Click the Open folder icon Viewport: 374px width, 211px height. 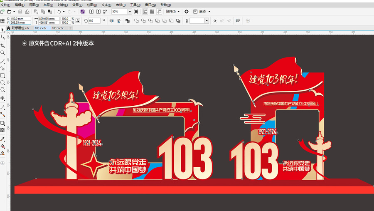(9, 12)
